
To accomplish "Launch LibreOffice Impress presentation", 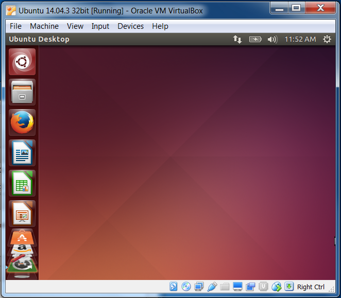I will coord(22,214).
